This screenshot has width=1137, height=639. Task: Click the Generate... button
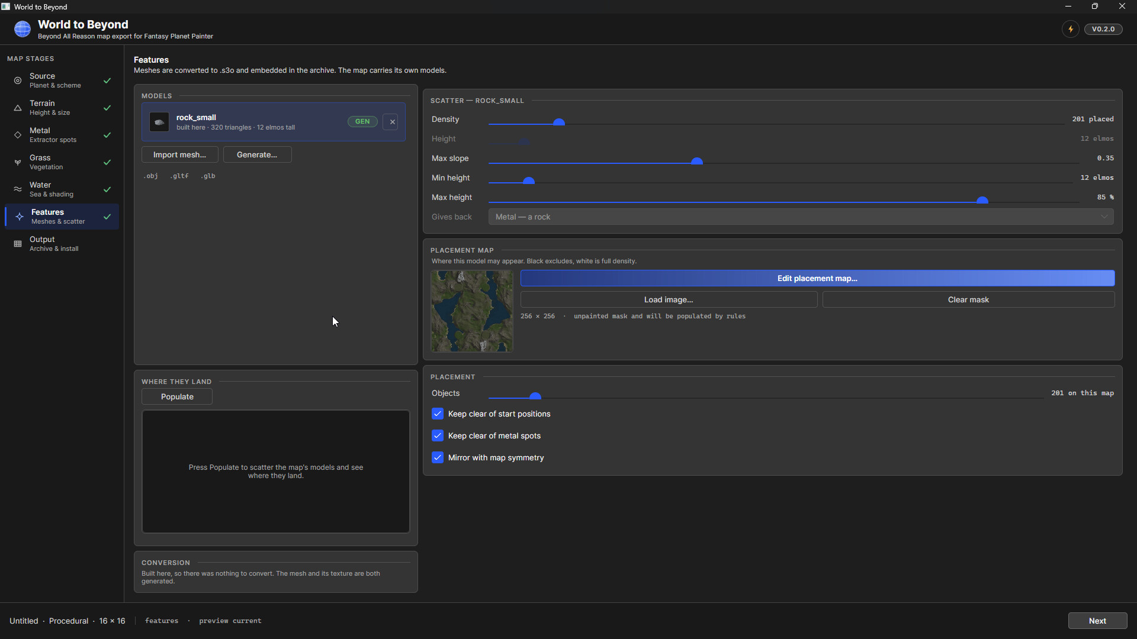coord(257,154)
